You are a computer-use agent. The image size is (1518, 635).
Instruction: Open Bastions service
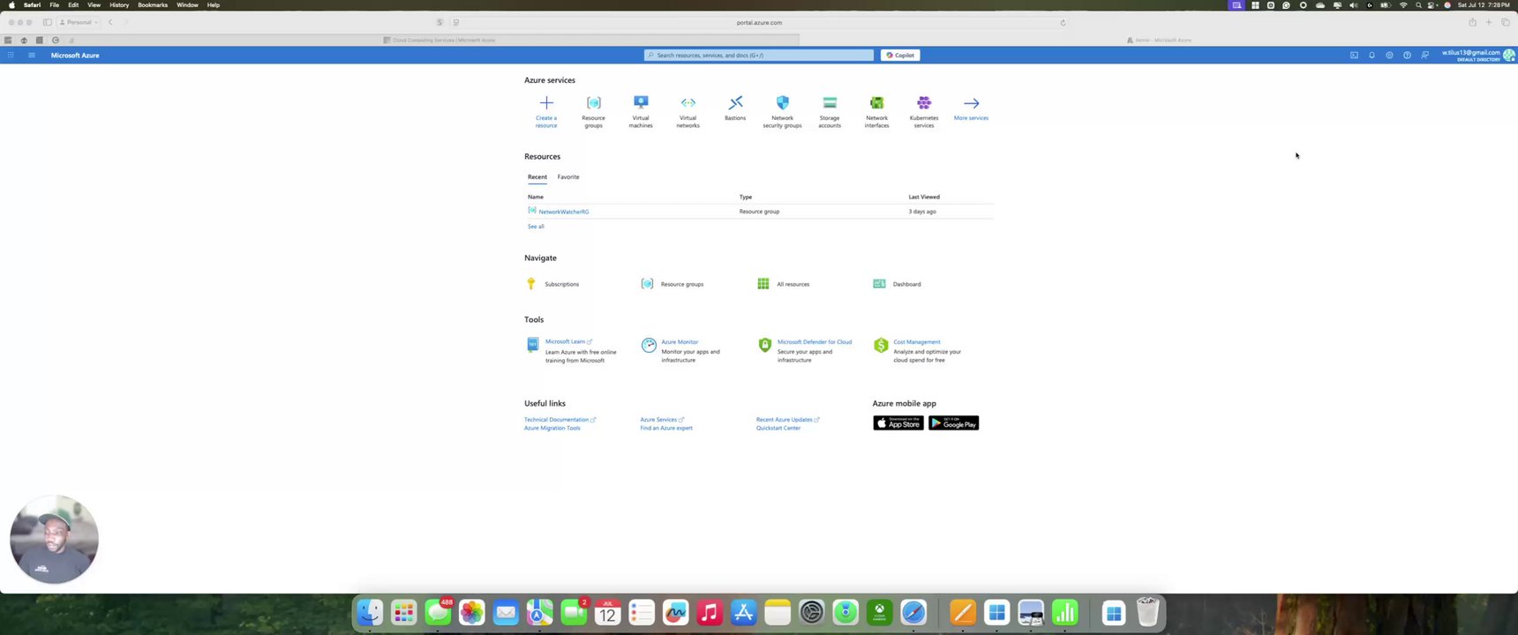coord(735,108)
